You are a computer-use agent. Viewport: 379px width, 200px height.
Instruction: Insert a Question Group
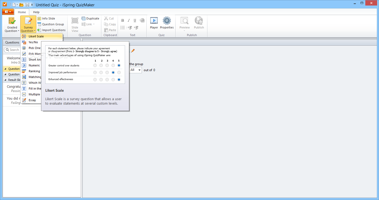pyautogui.click(x=51, y=24)
